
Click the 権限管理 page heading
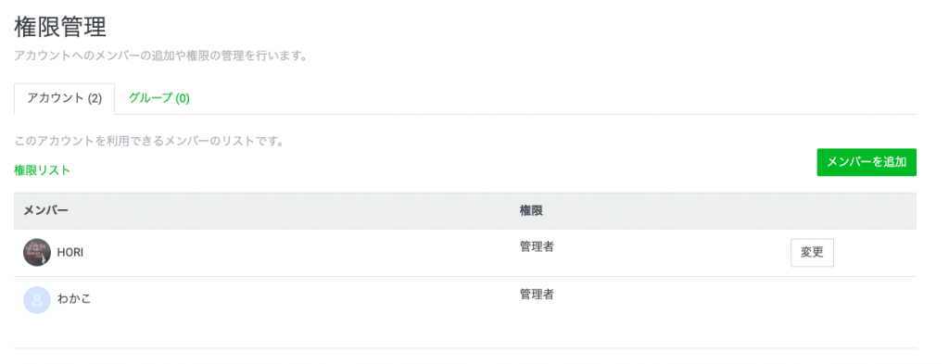tap(60, 27)
